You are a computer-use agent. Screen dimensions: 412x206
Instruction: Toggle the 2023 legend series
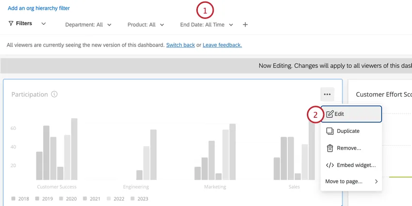click(x=138, y=199)
